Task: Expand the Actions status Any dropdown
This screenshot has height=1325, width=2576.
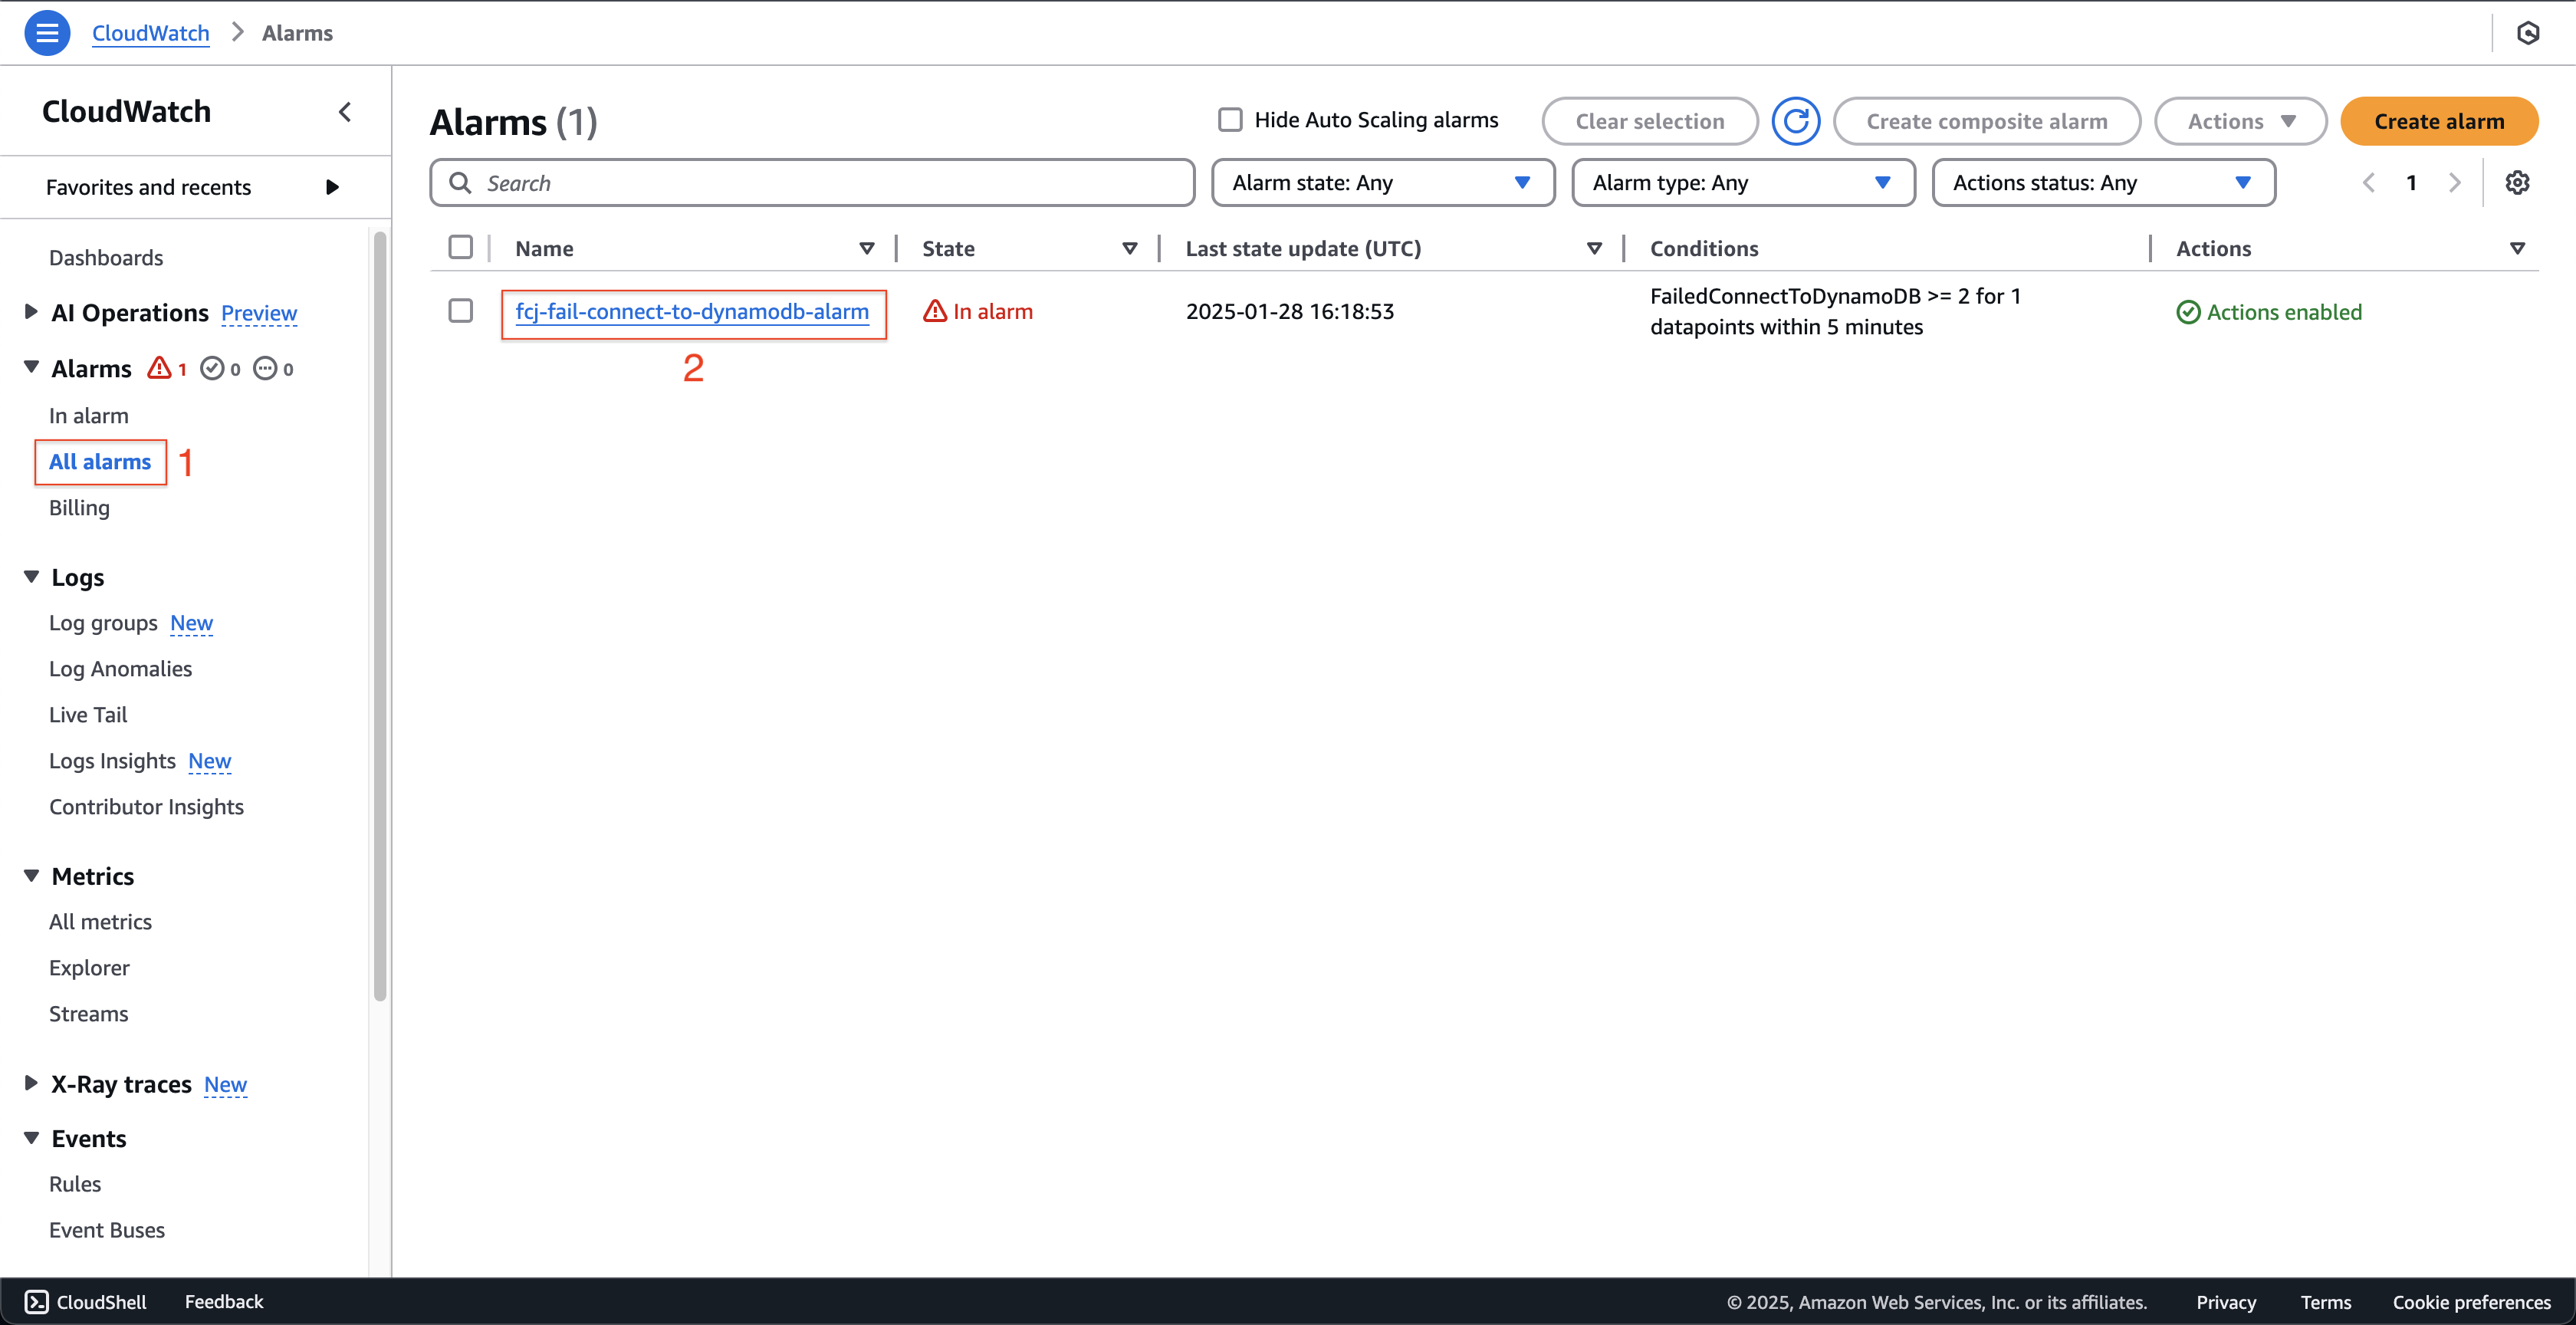Action: [2100, 182]
